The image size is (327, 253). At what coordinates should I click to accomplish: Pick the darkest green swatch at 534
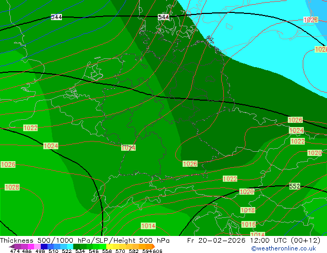pos(76,246)
